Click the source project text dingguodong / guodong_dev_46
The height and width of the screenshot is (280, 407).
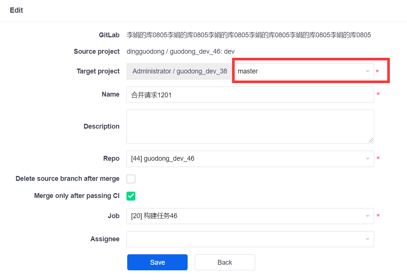[181, 51]
